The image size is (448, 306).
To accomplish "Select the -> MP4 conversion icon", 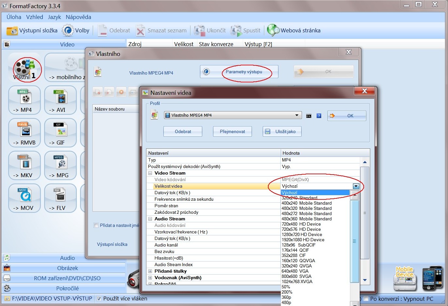I will (x=25, y=100).
